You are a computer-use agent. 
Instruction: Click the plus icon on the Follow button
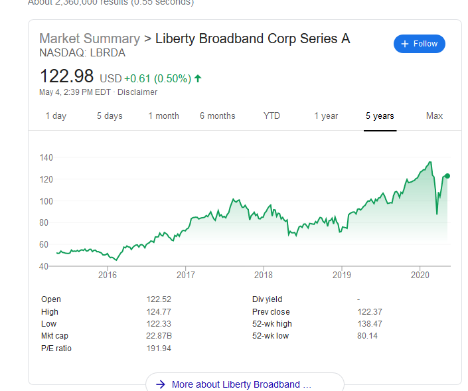coord(405,44)
